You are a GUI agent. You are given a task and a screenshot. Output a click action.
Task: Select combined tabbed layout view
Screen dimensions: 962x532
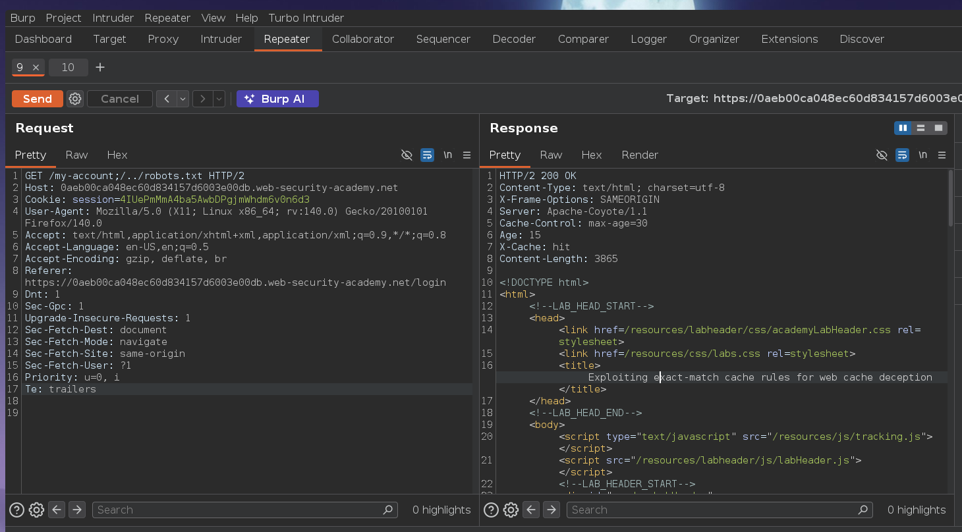point(938,128)
